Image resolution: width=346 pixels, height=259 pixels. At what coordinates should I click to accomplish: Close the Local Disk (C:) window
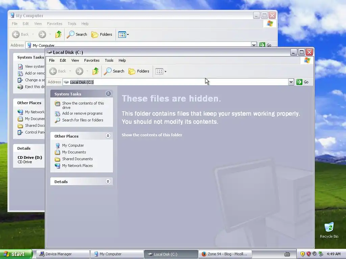click(x=310, y=52)
